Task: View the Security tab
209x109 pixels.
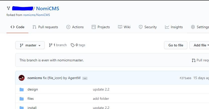Action: tap(148, 27)
